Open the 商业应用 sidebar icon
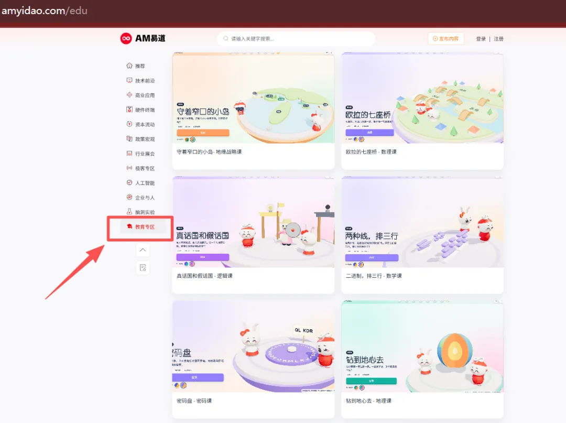Screen dimensions: 566x423 click(129, 95)
